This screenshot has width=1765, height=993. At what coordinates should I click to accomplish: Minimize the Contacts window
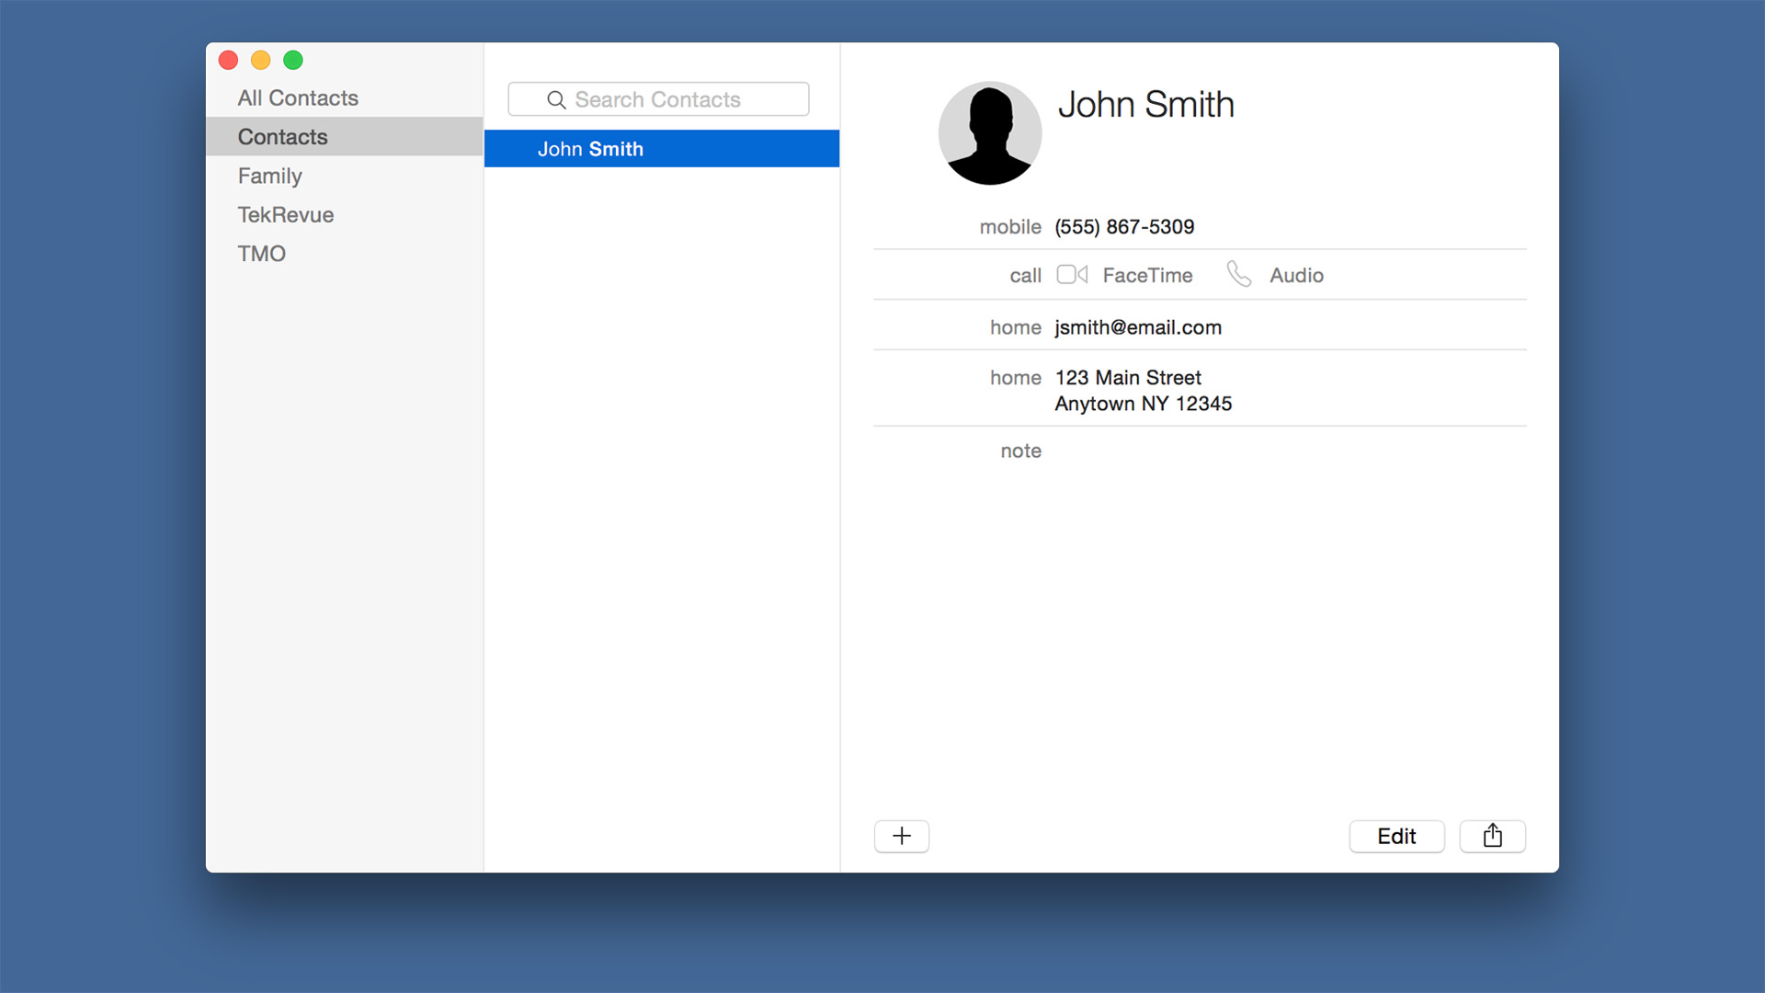click(261, 61)
